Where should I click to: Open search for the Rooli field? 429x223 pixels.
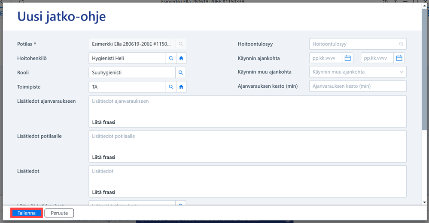pyautogui.click(x=180, y=72)
